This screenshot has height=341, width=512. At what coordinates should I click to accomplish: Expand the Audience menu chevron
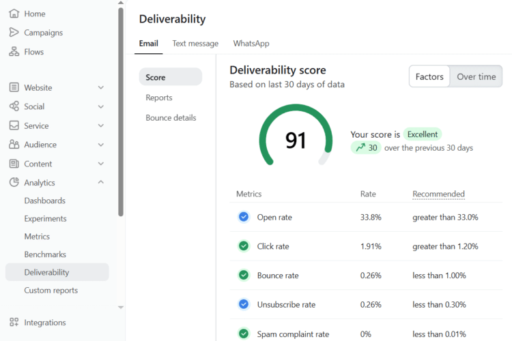click(101, 145)
